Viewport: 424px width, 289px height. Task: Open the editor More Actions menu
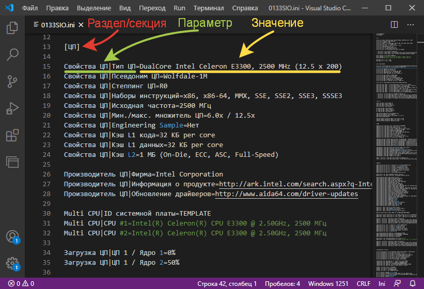pyautogui.click(x=412, y=24)
